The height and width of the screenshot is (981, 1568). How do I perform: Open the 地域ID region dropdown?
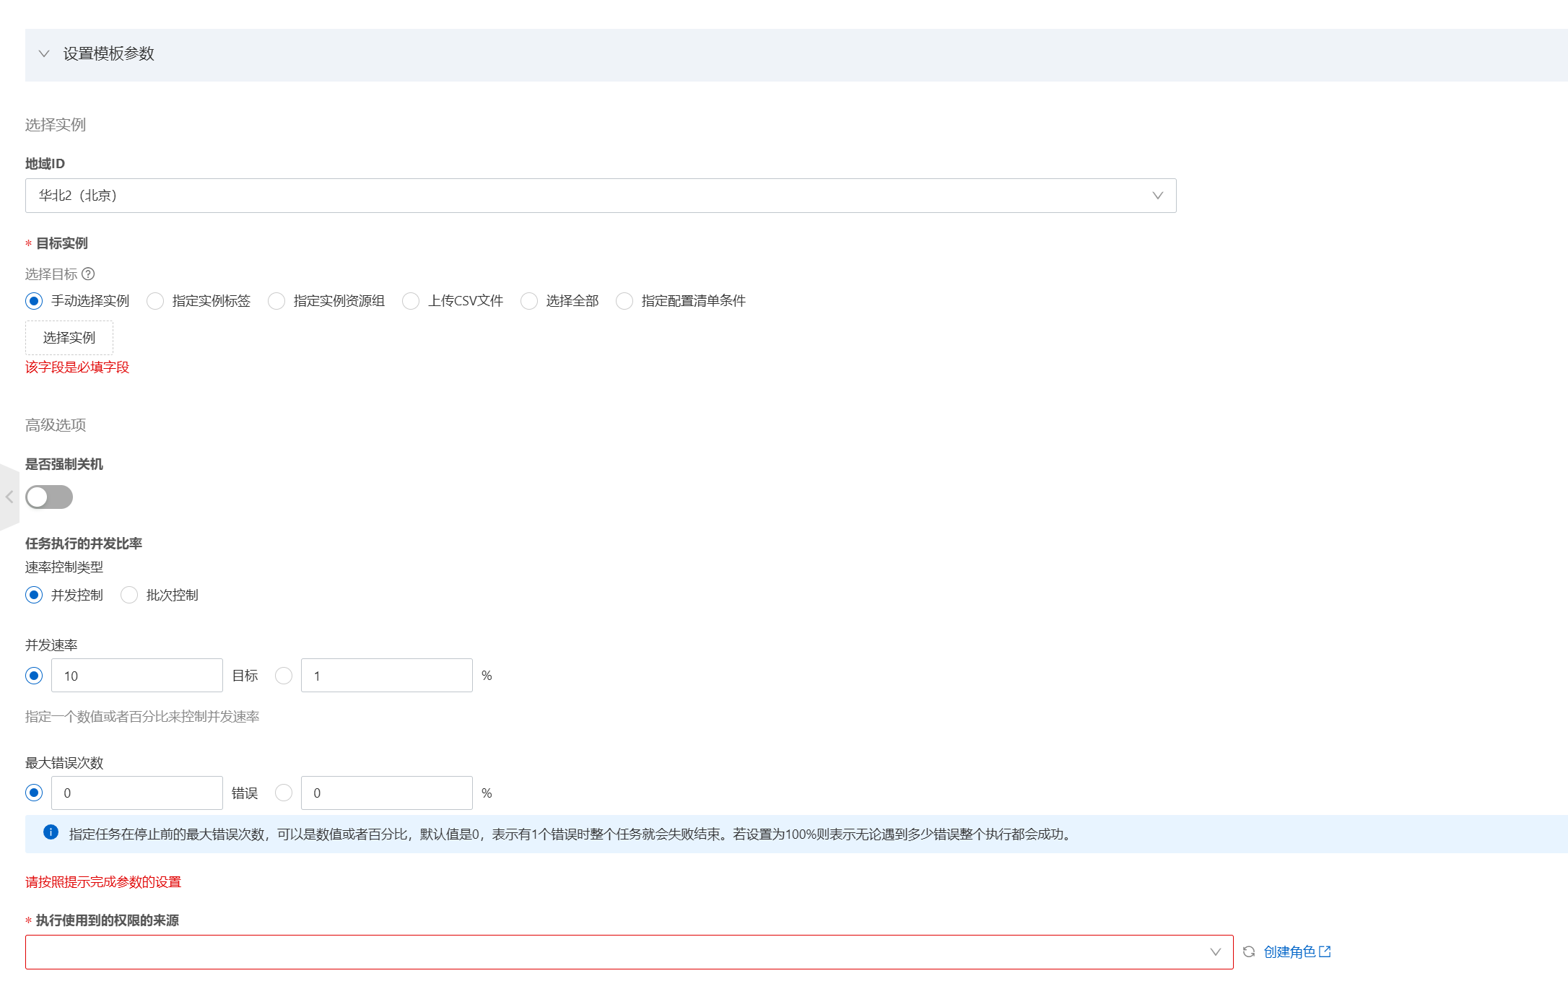600,196
